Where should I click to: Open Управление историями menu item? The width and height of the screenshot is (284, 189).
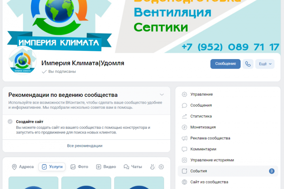pos(228,160)
